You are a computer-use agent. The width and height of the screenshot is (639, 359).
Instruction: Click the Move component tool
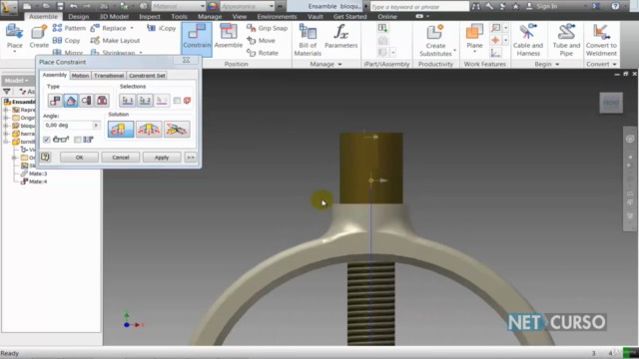coord(262,40)
